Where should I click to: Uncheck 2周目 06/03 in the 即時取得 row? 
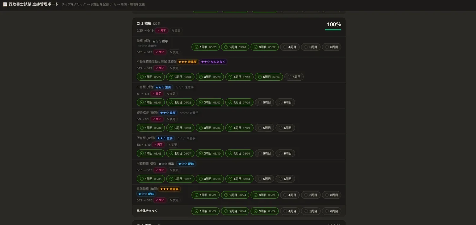point(180,128)
